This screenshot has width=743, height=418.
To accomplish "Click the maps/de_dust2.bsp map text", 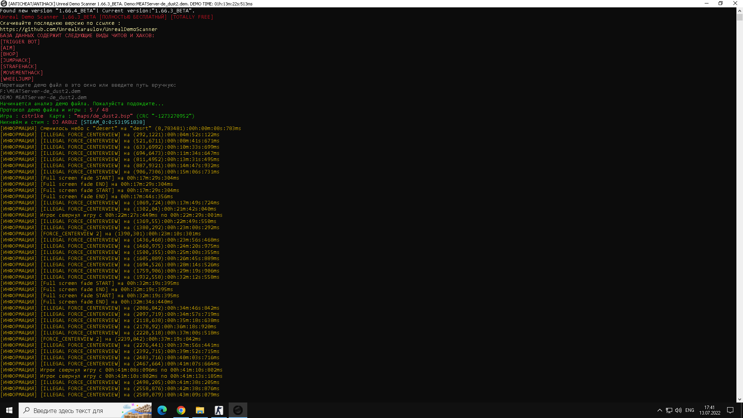I will [x=104, y=116].
